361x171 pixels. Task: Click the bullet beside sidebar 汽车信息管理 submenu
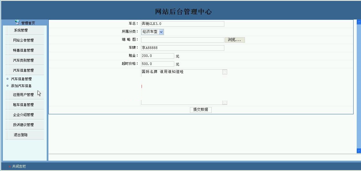(7, 79)
